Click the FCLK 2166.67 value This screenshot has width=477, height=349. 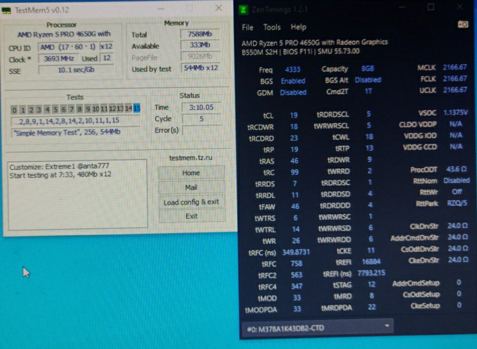tap(455, 79)
